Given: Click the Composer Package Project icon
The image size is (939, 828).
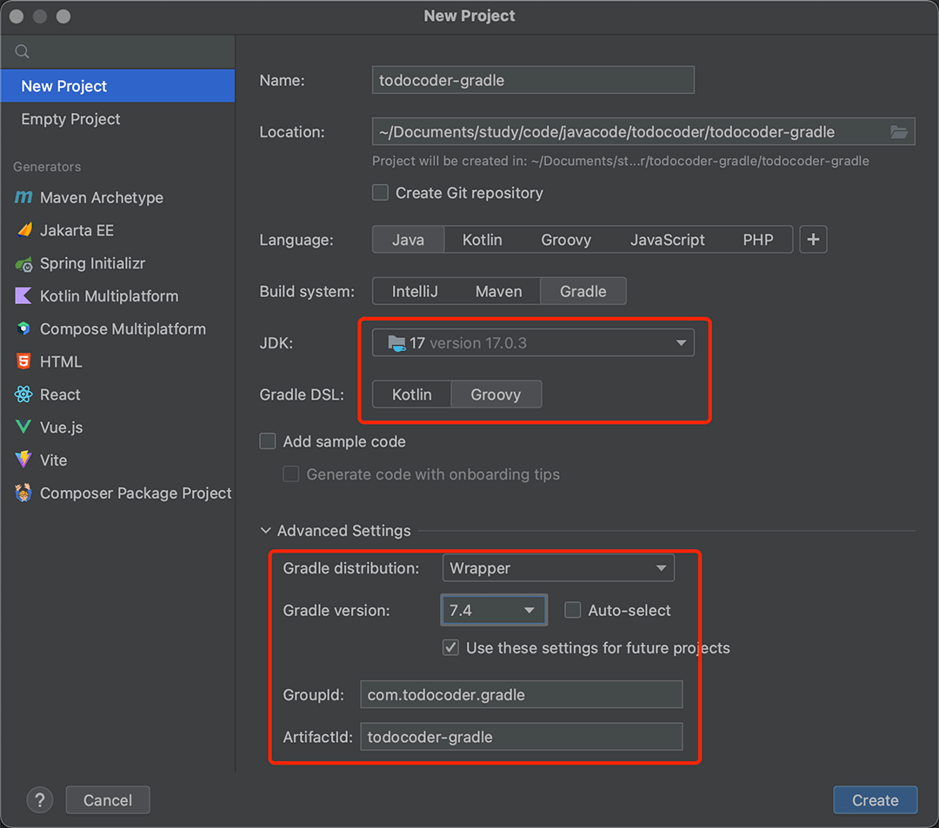Looking at the screenshot, I should coord(23,493).
